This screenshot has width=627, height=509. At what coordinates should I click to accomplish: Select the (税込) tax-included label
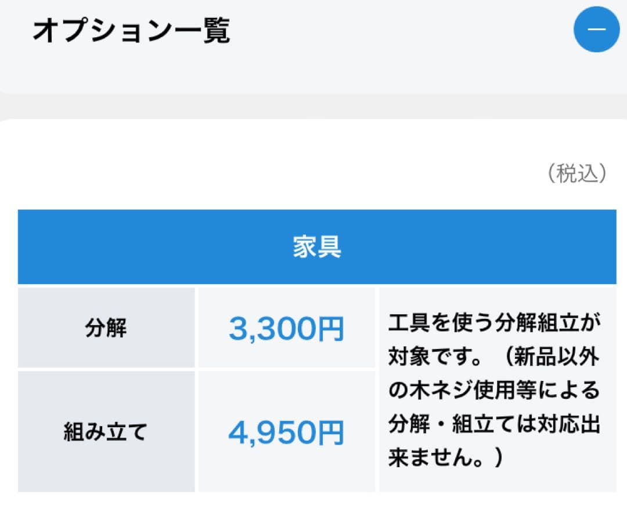(577, 173)
